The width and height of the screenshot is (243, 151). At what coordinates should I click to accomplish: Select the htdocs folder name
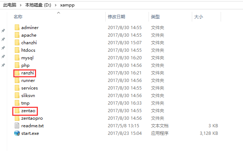[x=28, y=50]
